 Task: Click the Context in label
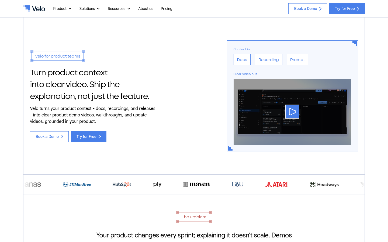[242, 49]
